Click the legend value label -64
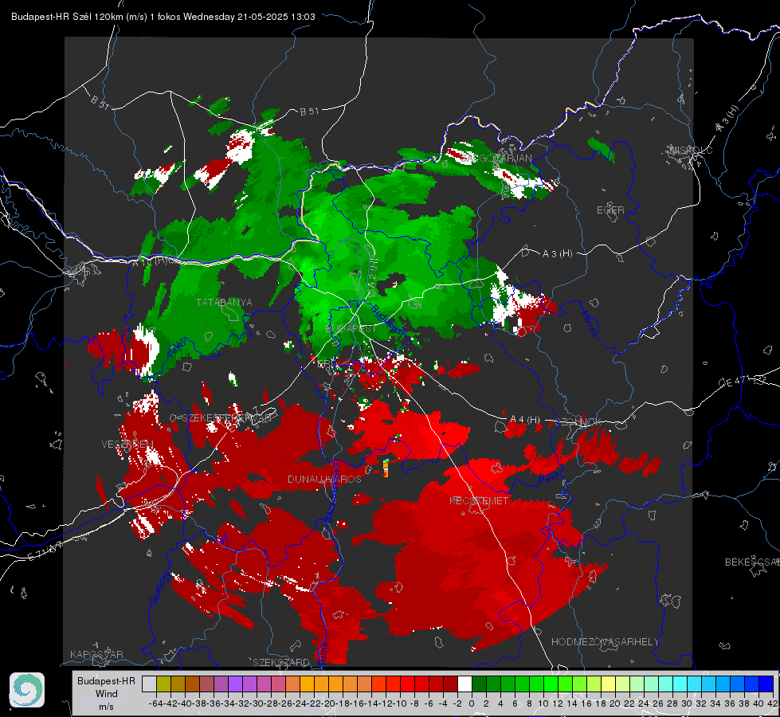The image size is (780, 717). (x=156, y=704)
